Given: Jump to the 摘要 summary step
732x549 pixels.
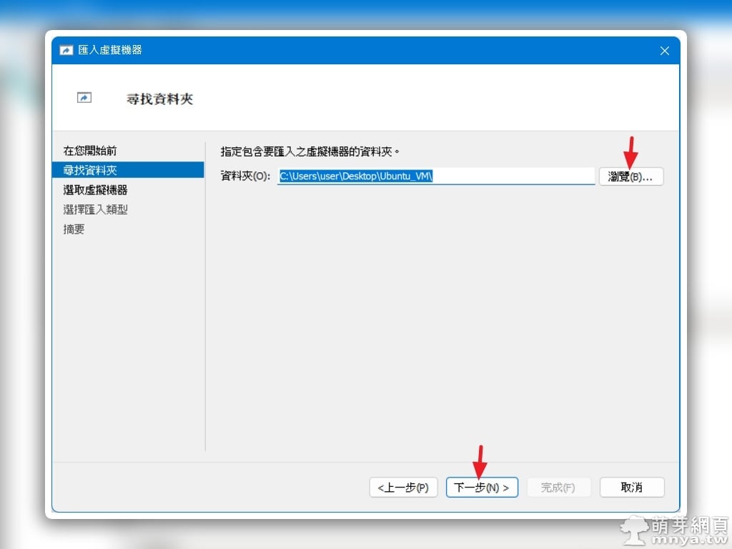Looking at the screenshot, I should coord(74,229).
